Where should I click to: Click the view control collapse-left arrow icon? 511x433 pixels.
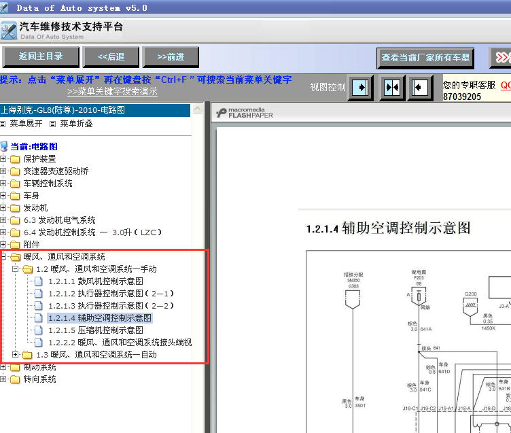click(x=421, y=88)
